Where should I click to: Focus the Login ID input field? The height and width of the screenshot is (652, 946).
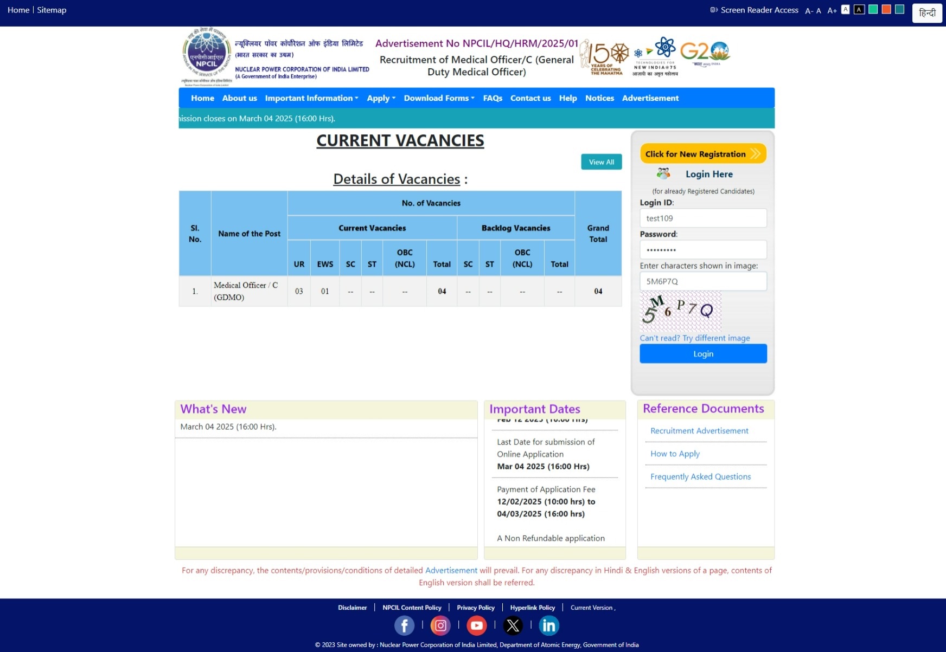click(703, 218)
